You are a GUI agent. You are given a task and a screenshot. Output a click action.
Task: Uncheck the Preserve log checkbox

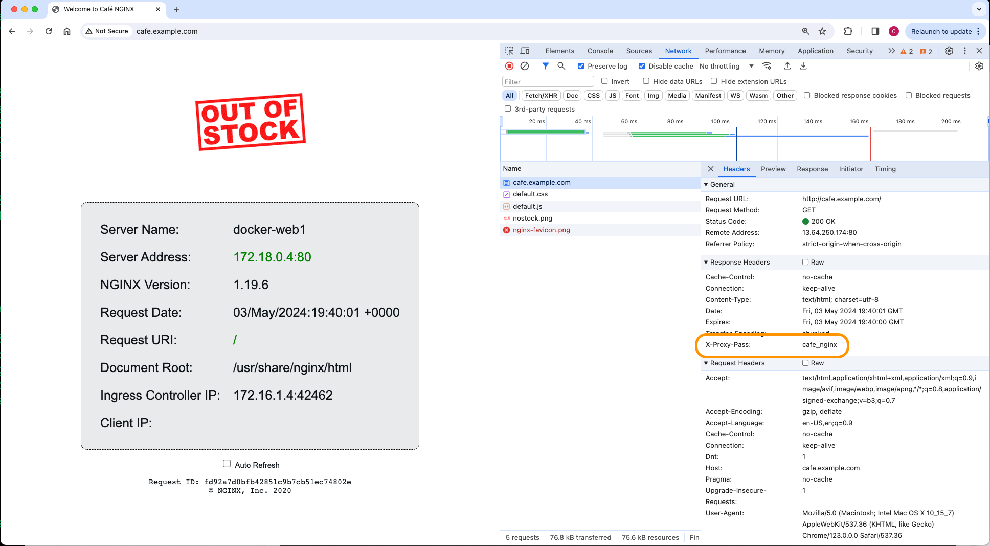pyautogui.click(x=581, y=66)
